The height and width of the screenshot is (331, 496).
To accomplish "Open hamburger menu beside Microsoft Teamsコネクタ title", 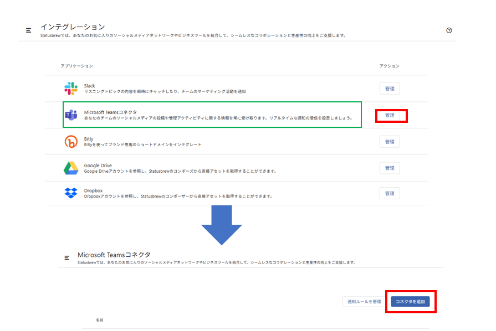I will pos(67,258).
